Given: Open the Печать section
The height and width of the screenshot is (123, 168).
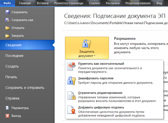Looking at the screenshot, I should click(27, 77).
